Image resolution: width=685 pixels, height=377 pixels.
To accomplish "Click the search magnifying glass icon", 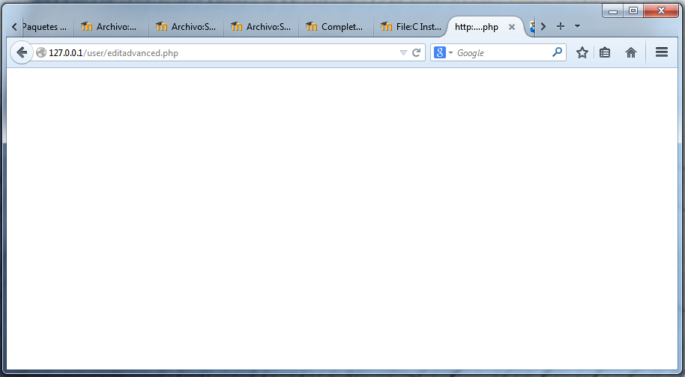I will (x=557, y=52).
